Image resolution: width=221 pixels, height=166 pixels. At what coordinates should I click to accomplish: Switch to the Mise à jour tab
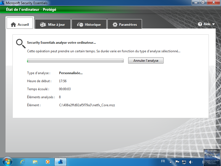pyautogui.click(x=52, y=24)
